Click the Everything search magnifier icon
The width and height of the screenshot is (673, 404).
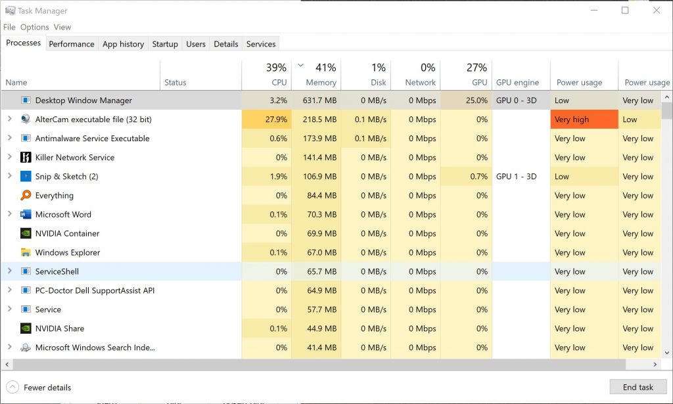26,195
